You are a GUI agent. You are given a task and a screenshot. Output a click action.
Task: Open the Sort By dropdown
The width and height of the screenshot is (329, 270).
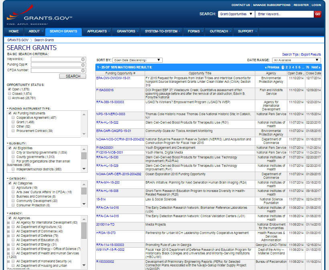point(137,60)
